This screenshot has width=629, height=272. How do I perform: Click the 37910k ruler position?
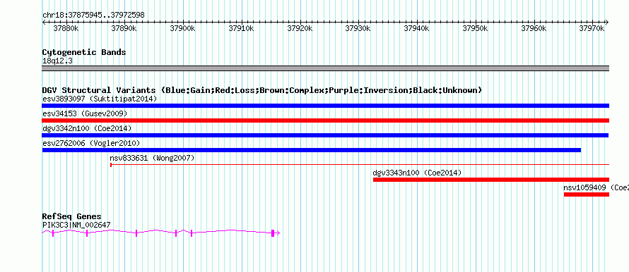coord(242,28)
